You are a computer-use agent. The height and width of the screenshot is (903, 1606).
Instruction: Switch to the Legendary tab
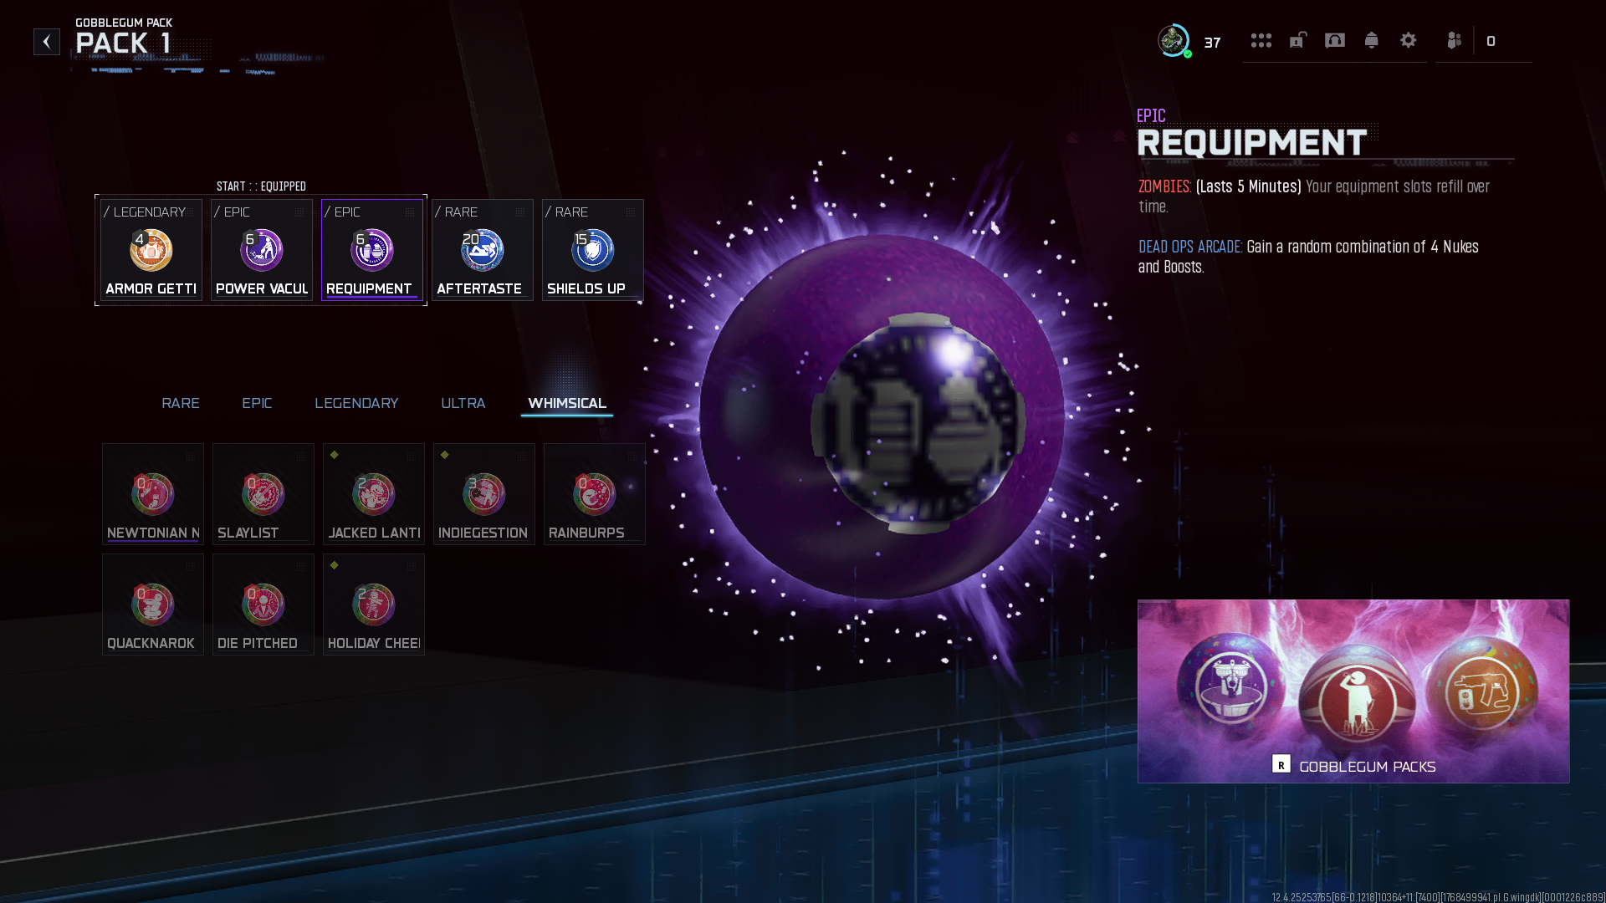pos(356,403)
